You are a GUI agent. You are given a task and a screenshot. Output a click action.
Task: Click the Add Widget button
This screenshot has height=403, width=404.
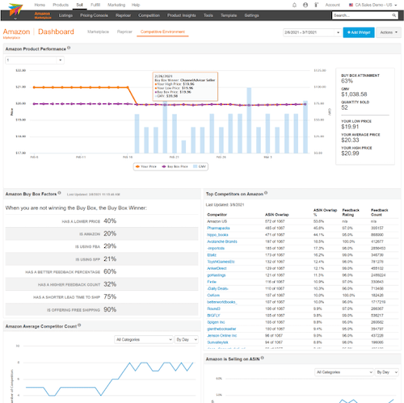(359, 32)
